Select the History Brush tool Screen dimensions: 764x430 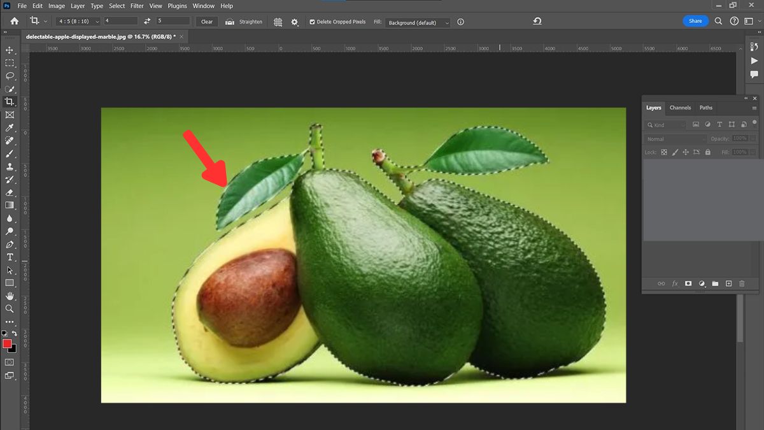[x=10, y=180]
